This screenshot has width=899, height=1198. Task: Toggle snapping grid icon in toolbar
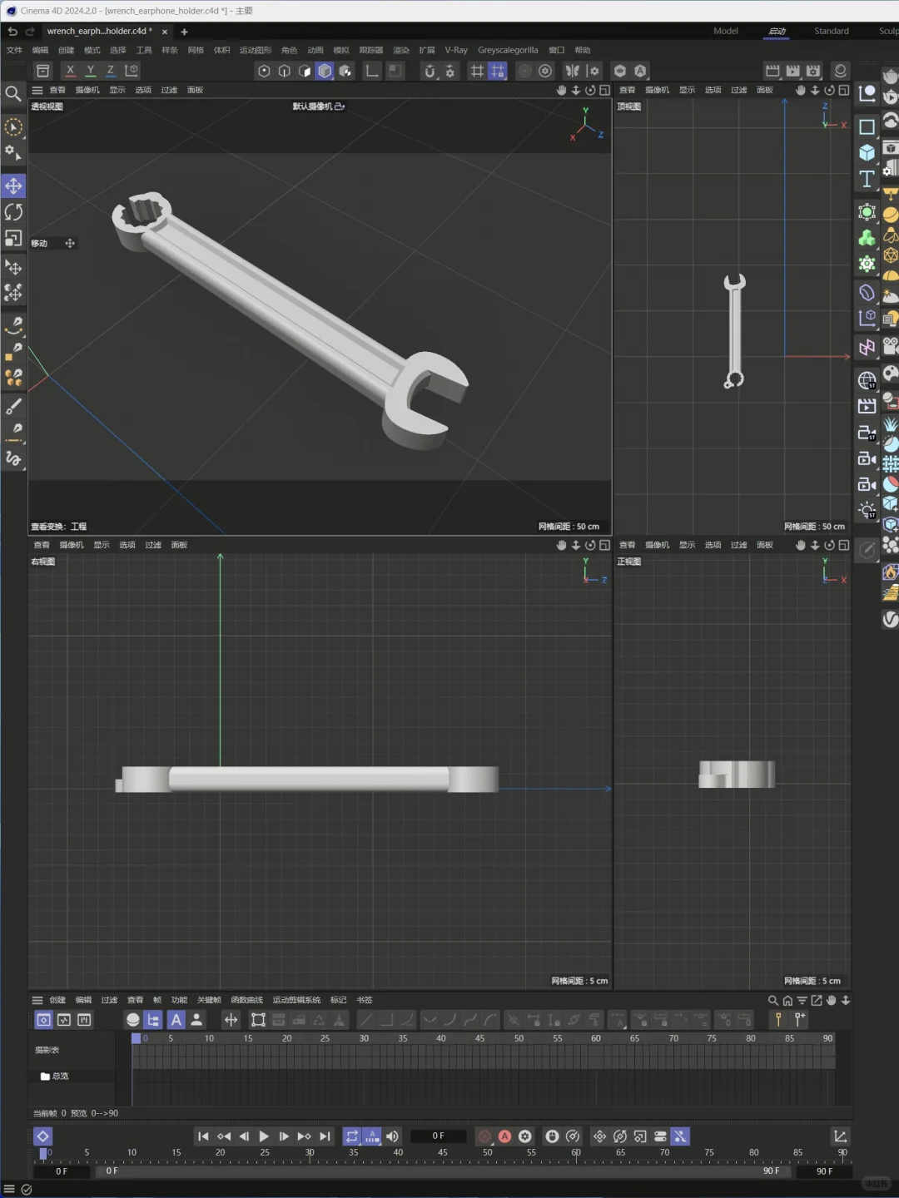(x=477, y=71)
